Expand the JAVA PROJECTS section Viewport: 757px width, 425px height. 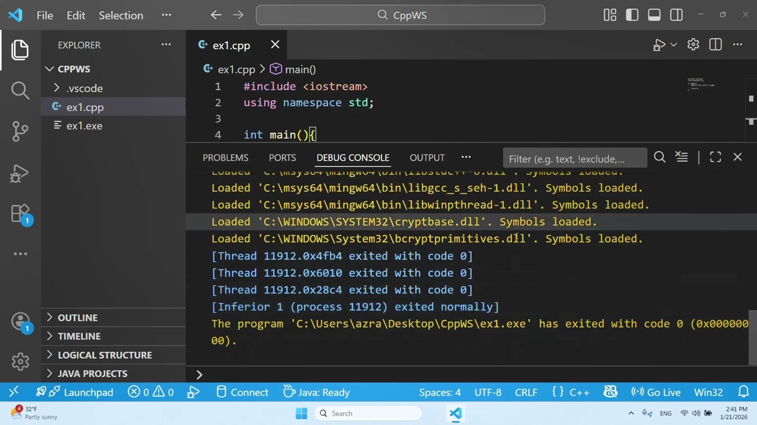pyautogui.click(x=114, y=374)
